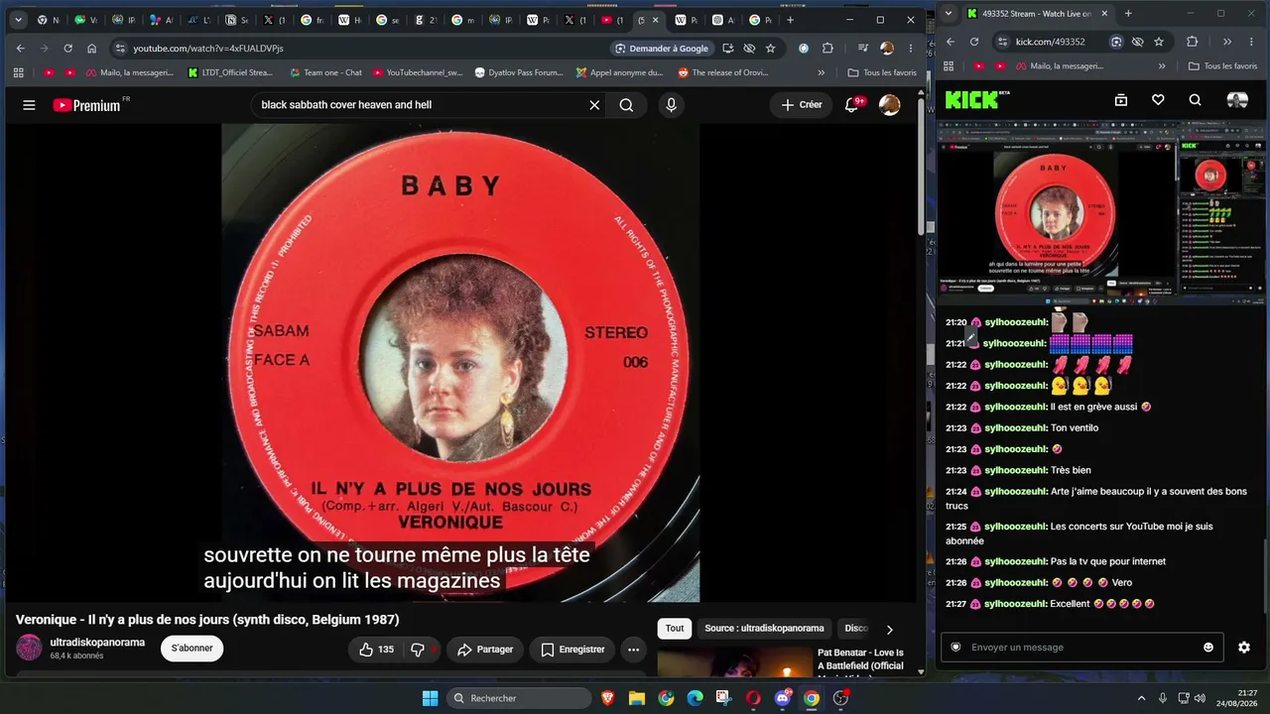Viewport: 1270px width, 714px height.
Task: Open Kick profile avatar menu
Action: (1237, 99)
